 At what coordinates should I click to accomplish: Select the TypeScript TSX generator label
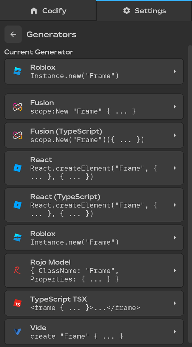tap(58, 299)
